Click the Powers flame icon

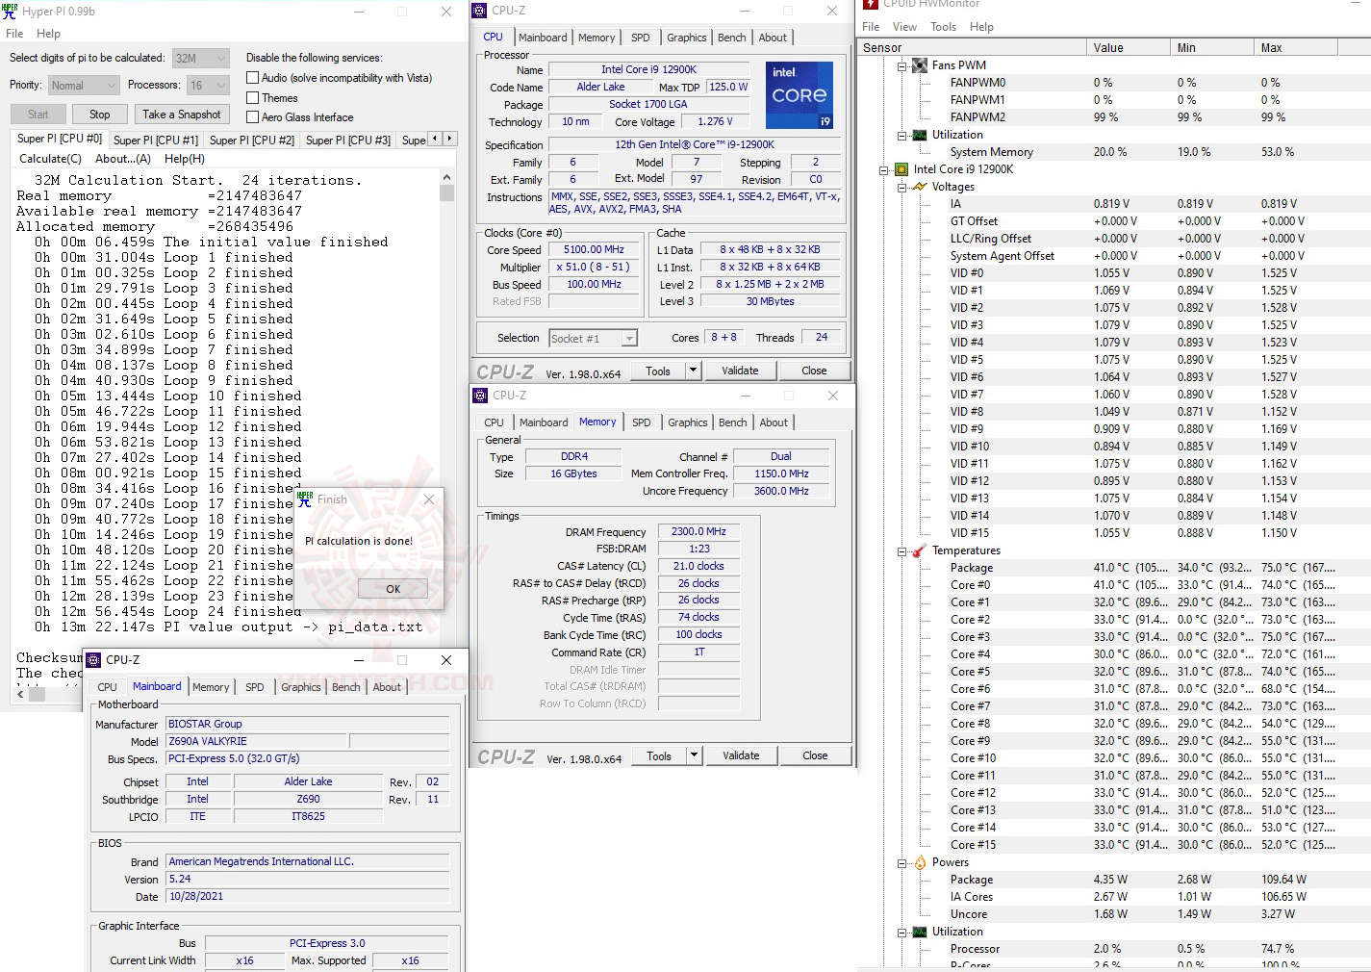pyautogui.click(x=920, y=862)
